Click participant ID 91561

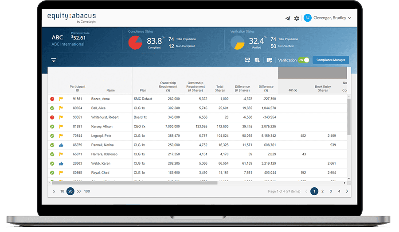(x=77, y=99)
